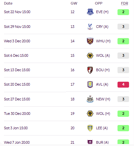Select the Sat 20 Dec 15:00 fixture row
134x146 pixels.
pos(66,85)
